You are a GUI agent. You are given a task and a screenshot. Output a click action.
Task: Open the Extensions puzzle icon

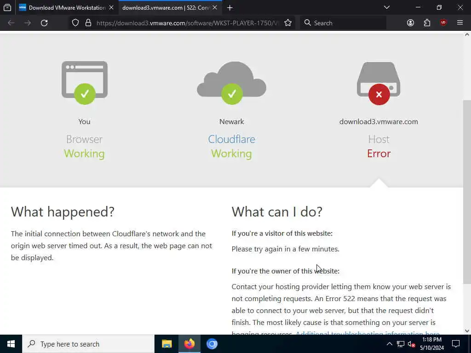[x=427, y=23]
